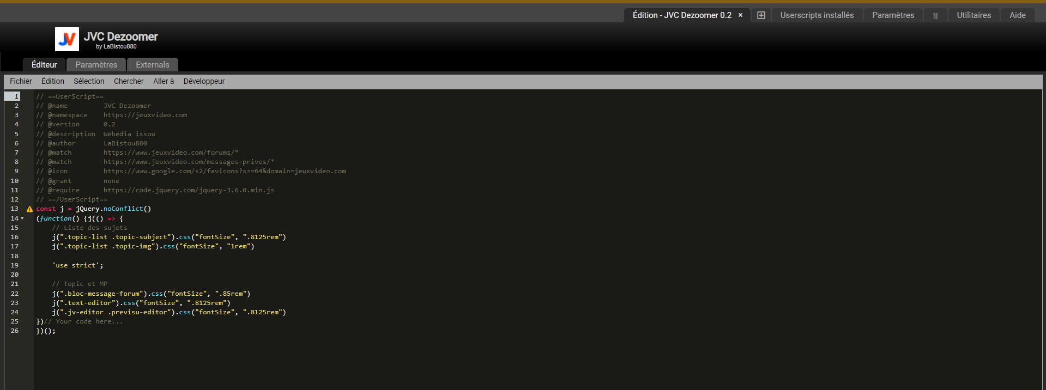Click the '.topic-list .topic-img' selector line
Image resolution: width=1046 pixels, height=390 pixels.
(x=153, y=247)
